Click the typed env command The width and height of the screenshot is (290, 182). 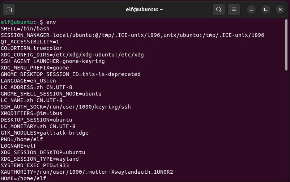[51, 22]
